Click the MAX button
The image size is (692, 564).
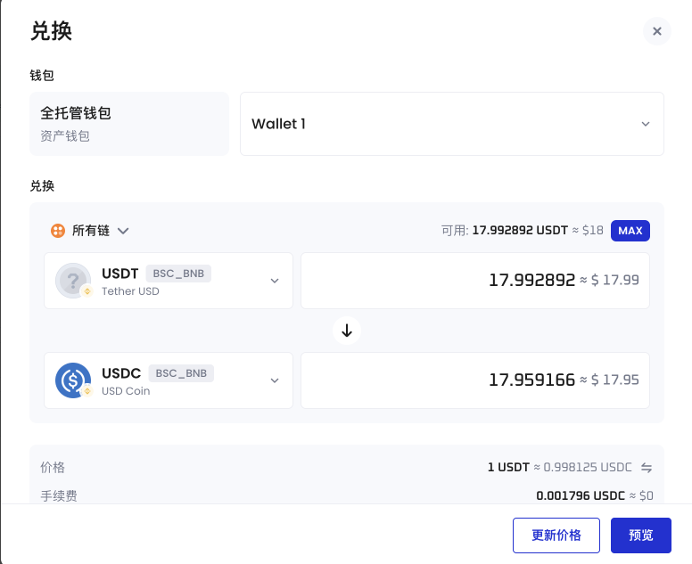(630, 231)
